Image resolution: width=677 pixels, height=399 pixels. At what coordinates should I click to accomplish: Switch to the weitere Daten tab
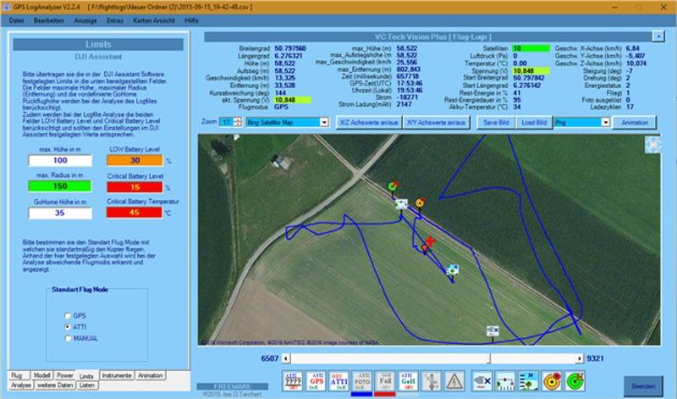54,385
